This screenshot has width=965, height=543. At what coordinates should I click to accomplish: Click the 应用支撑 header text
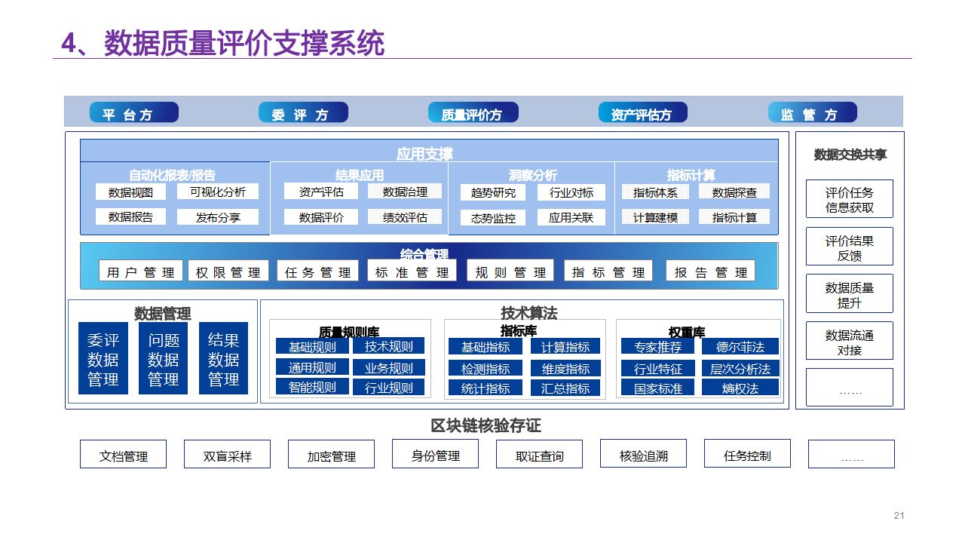click(x=424, y=154)
